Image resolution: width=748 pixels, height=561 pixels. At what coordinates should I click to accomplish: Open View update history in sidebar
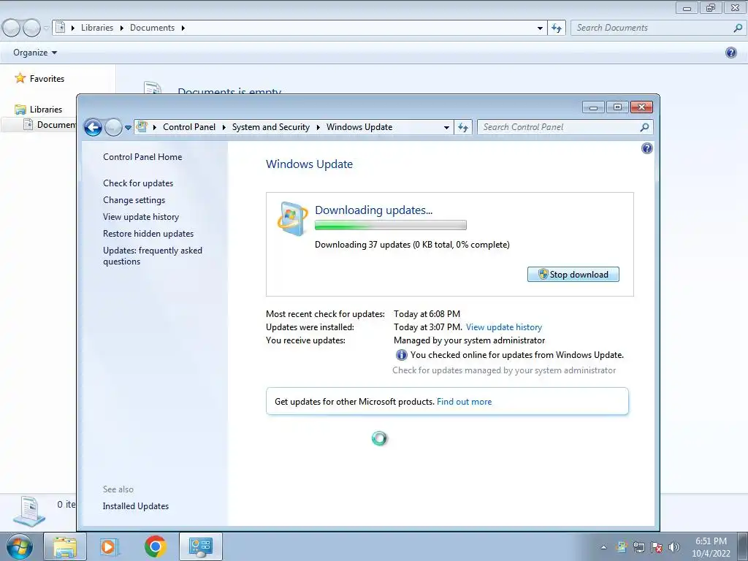(141, 216)
